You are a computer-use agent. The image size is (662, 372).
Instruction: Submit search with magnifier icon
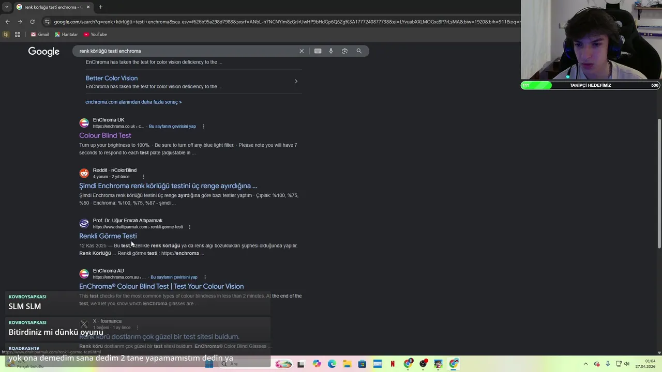point(359,51)
